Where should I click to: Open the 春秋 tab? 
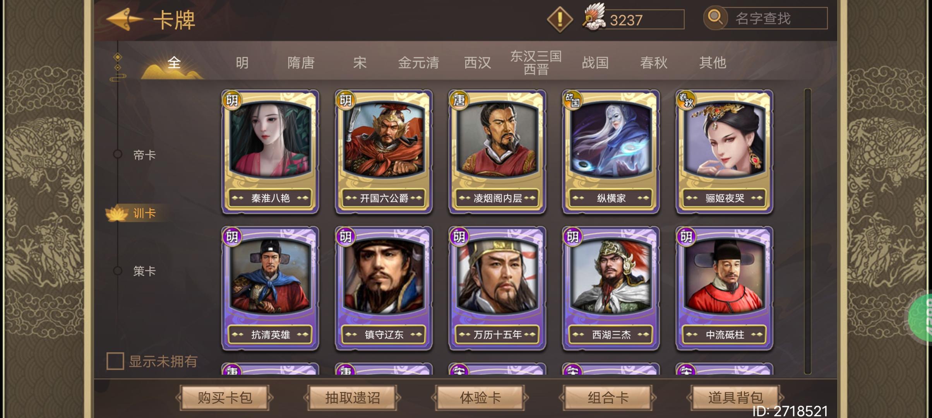click(654, 62)
